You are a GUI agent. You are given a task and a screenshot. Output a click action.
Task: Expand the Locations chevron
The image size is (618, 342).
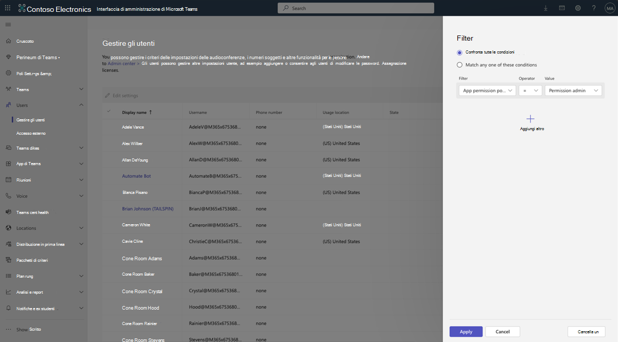point(81,228)
